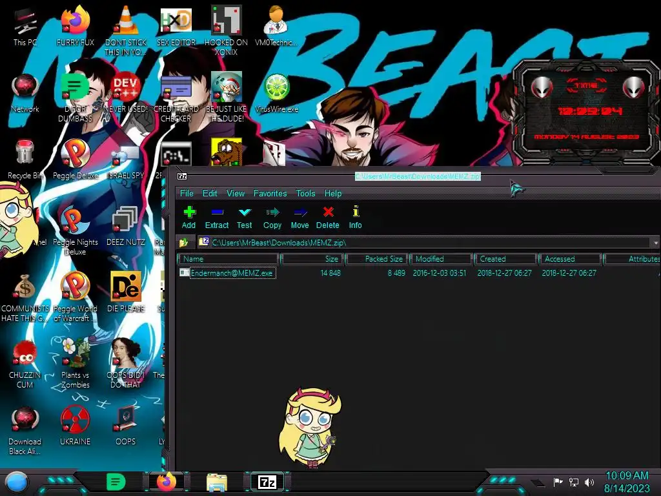Screen dimensions: 661x496
Task: Select the CHUZZIN CUM desktop icon
Action: [x=25, y=364]
